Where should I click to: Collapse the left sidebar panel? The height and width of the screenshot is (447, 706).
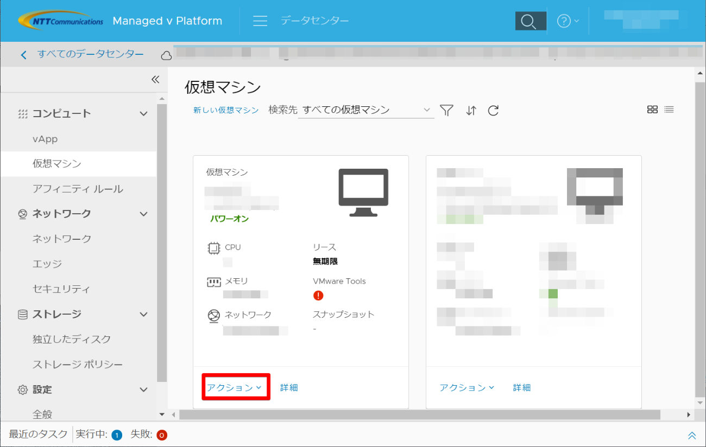(155, 80)
